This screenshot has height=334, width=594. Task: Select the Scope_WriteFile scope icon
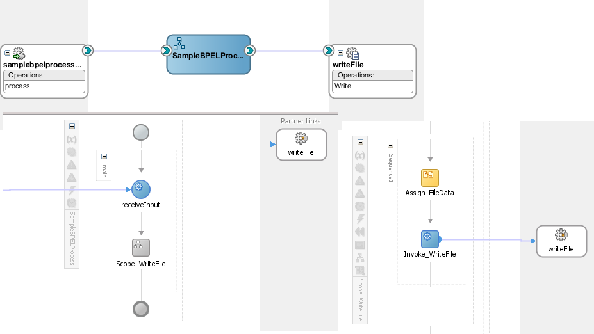pyautogui.click(x=141, y=248)
